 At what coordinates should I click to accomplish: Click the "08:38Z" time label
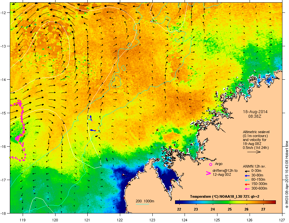pos(255,116)
